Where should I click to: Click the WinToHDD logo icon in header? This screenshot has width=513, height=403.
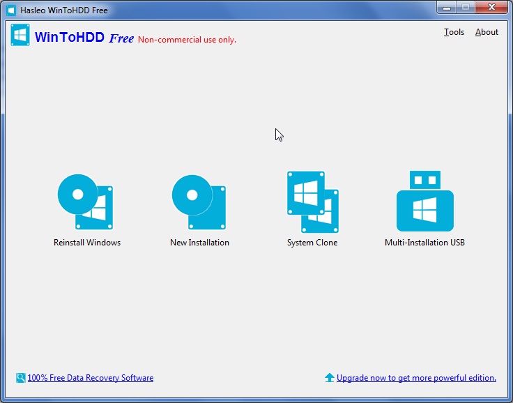click(20, 35)
